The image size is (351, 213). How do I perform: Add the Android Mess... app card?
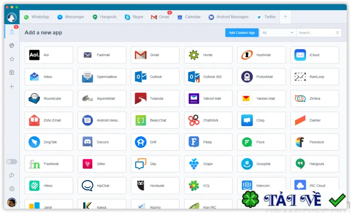[x=102, y=120]
